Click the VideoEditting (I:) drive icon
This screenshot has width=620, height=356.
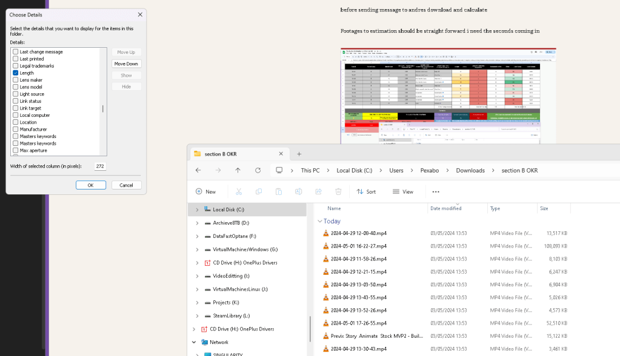208,276
